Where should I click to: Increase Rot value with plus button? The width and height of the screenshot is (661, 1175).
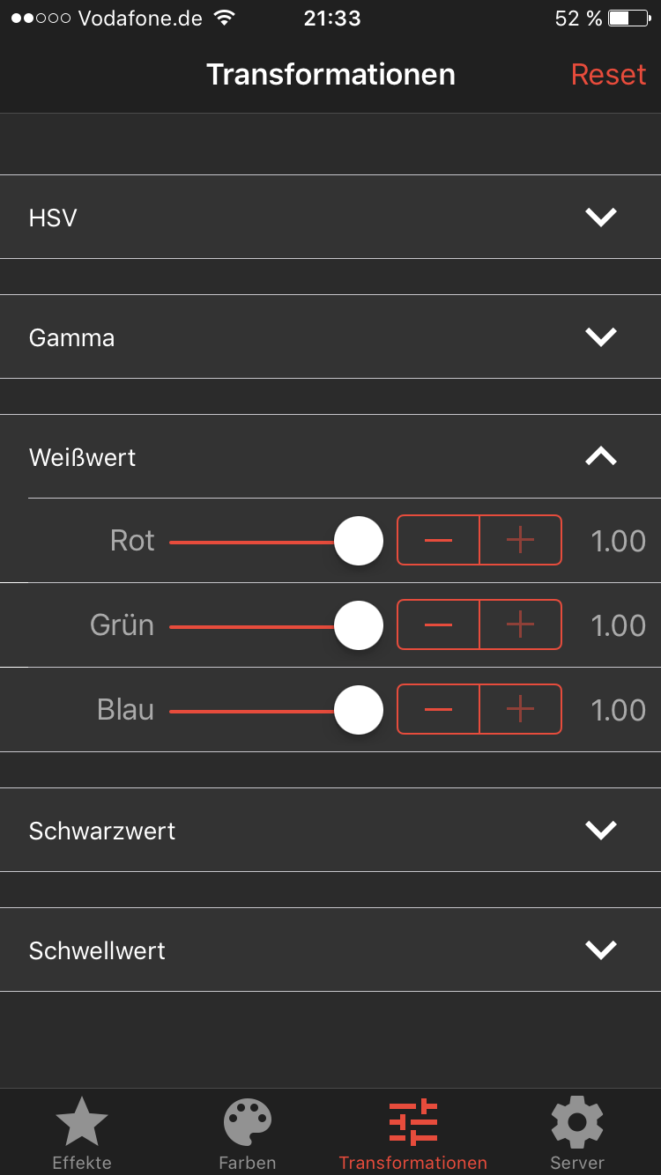click(521, 540)
